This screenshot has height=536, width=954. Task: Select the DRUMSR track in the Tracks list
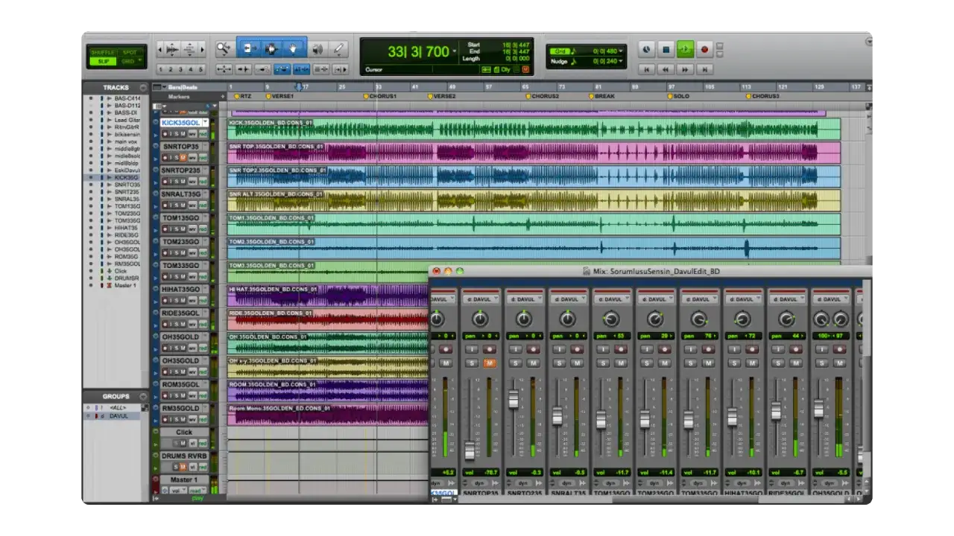point(127,278)
